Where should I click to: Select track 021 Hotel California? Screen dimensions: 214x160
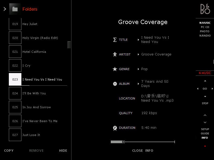pyautogui.click(x=34, y=52)
